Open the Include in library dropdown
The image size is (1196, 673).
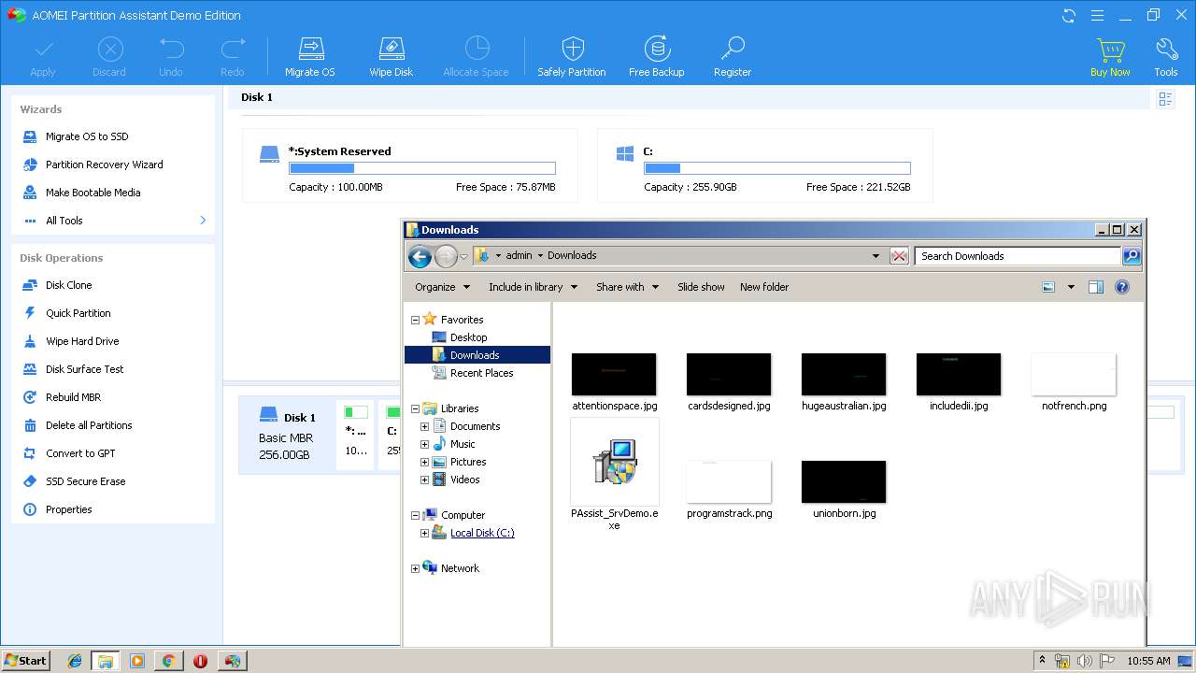533,287
